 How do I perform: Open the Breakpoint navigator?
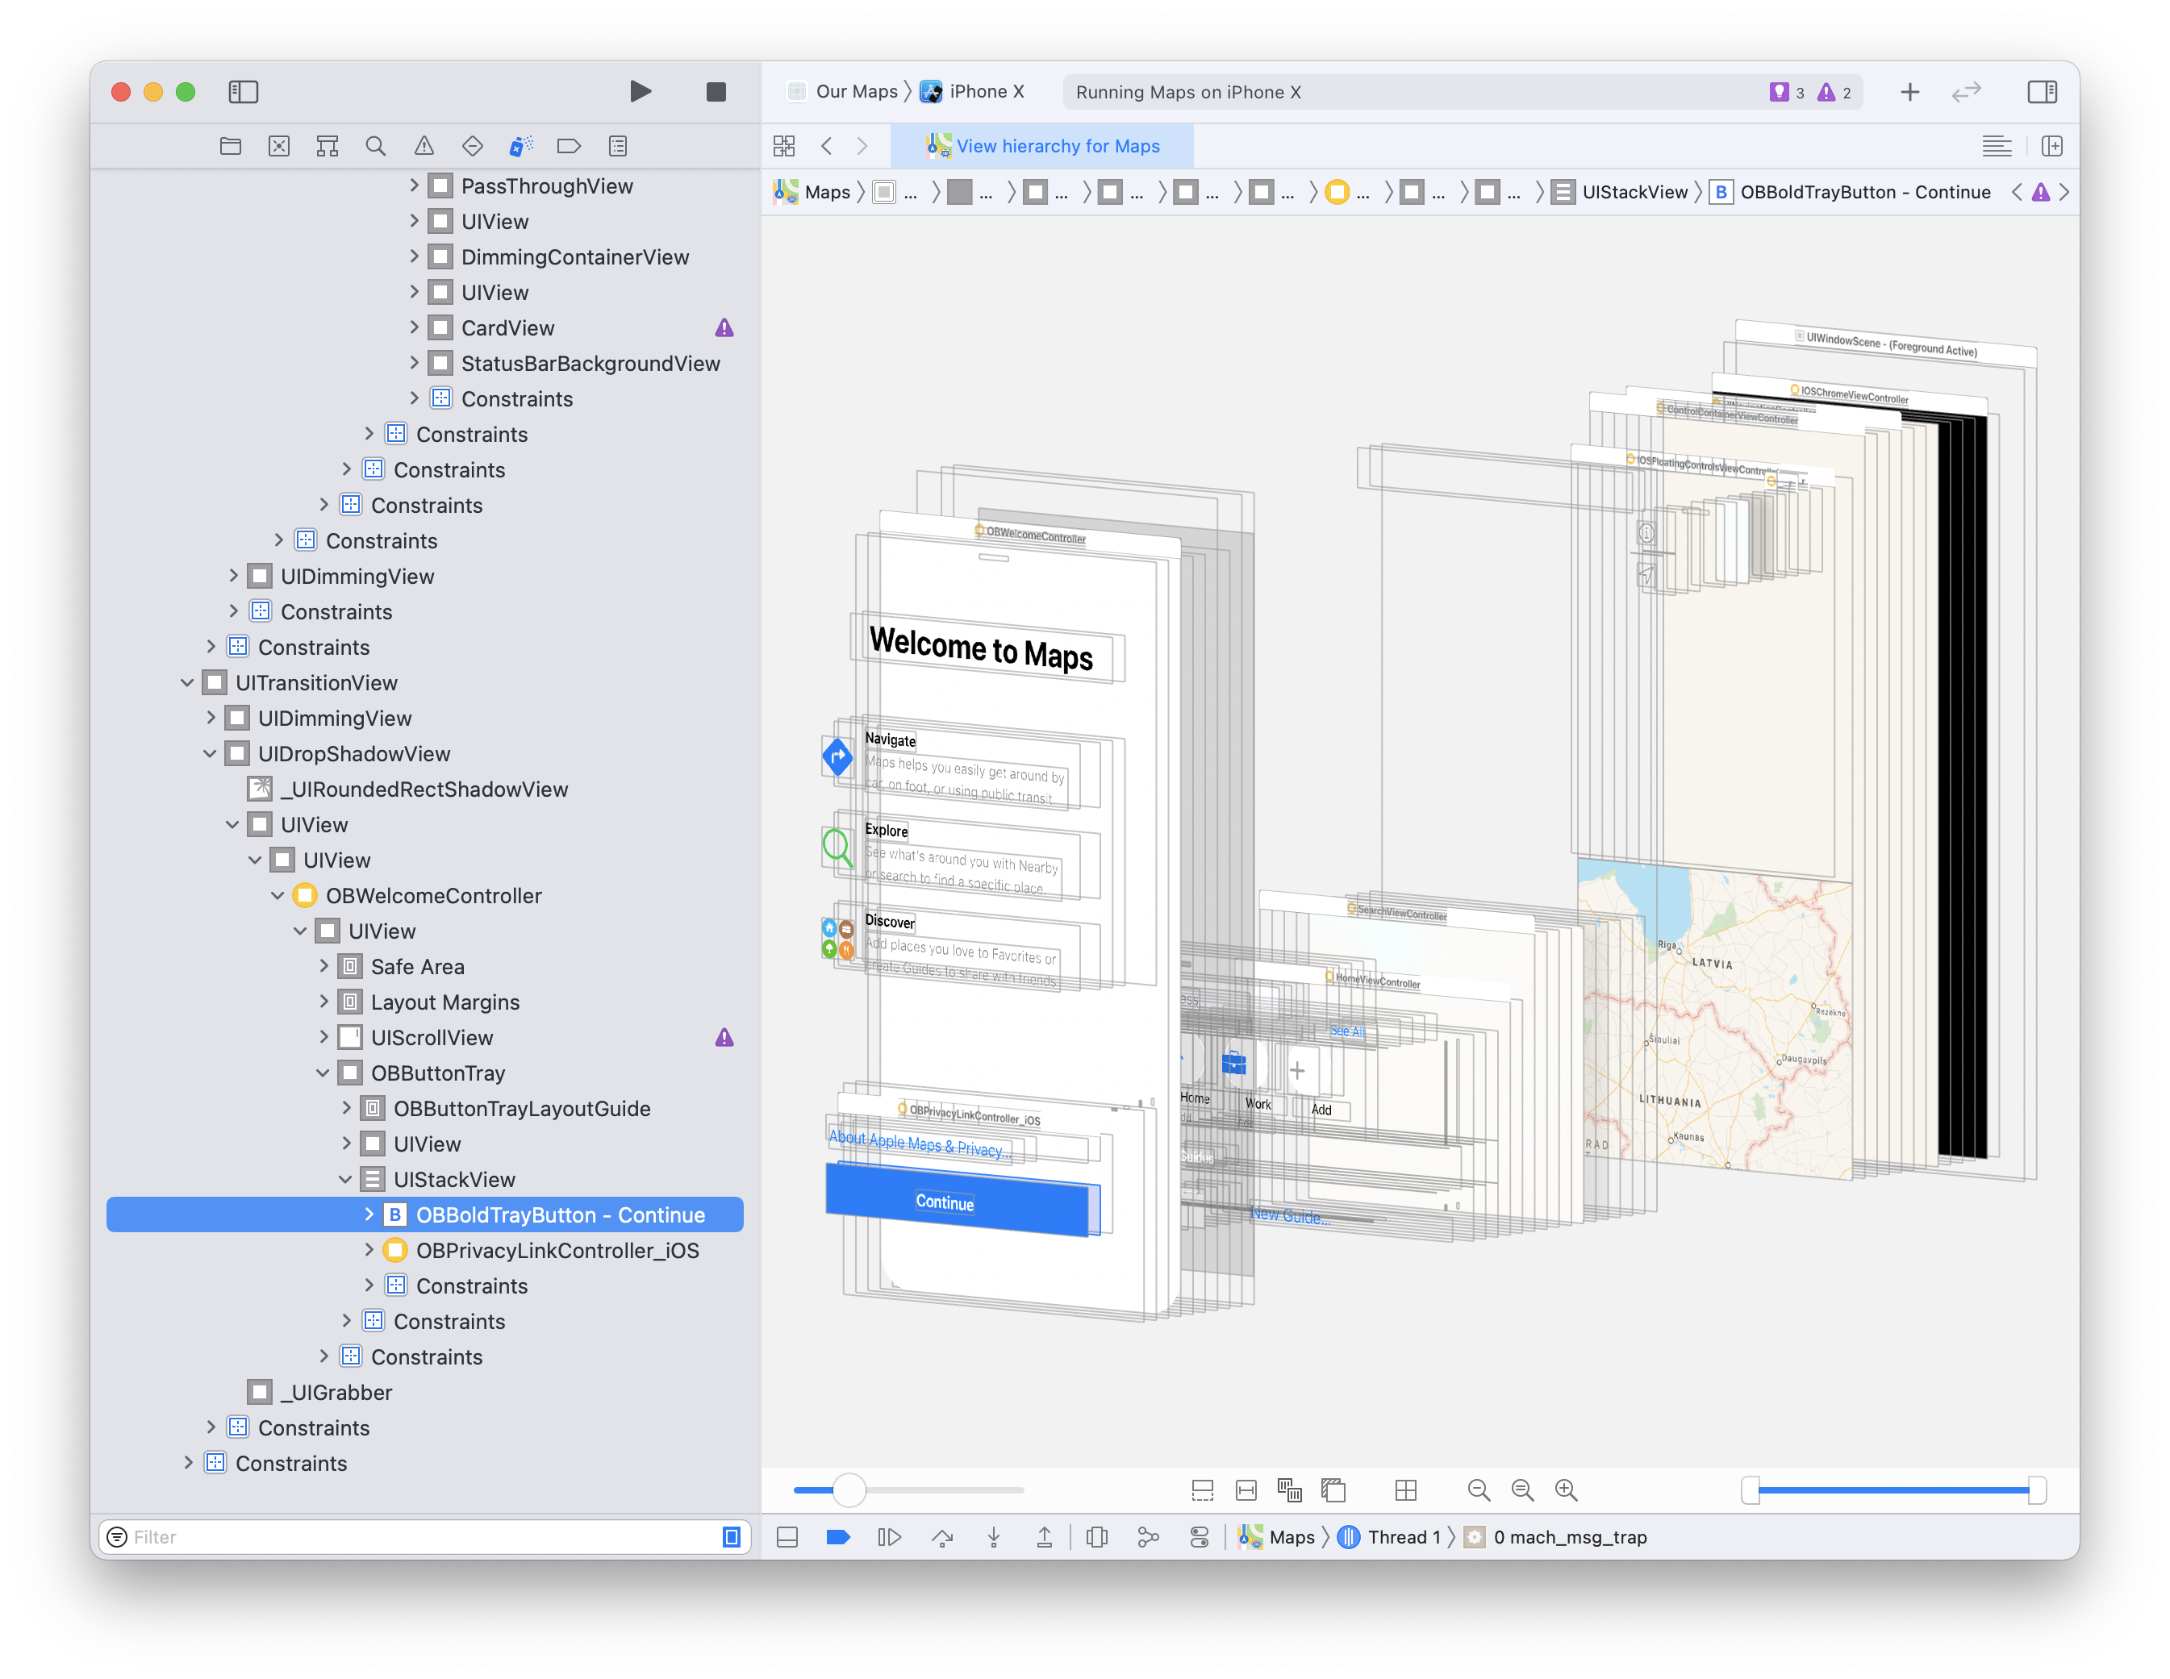[570, 146]
